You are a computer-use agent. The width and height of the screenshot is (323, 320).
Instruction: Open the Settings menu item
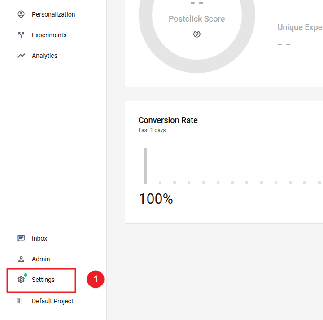43,280
